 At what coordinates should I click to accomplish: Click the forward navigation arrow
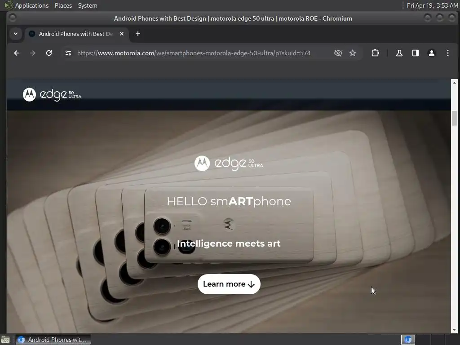[x=33, y=53]
